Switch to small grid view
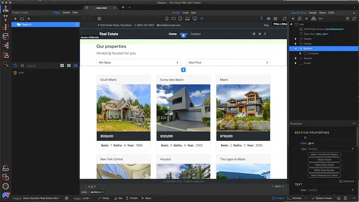 point(68,66)
